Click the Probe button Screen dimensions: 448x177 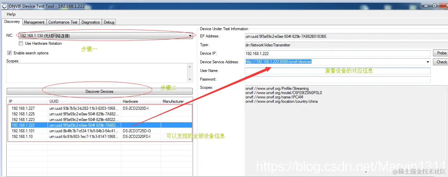tap(441, 53)
